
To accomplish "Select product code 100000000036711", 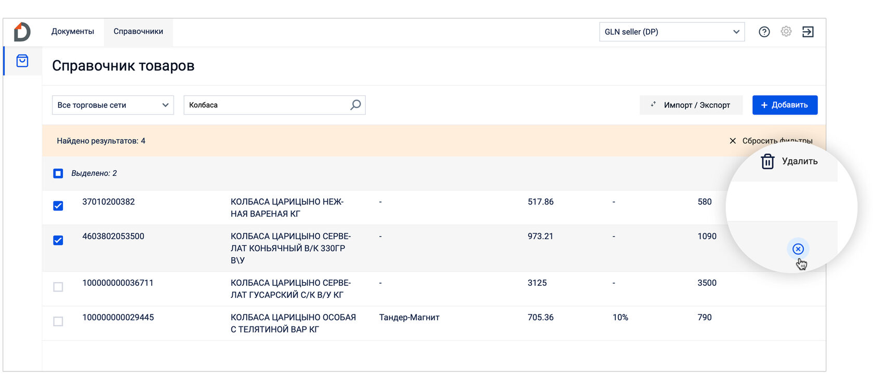I will (x=118, y=283).
